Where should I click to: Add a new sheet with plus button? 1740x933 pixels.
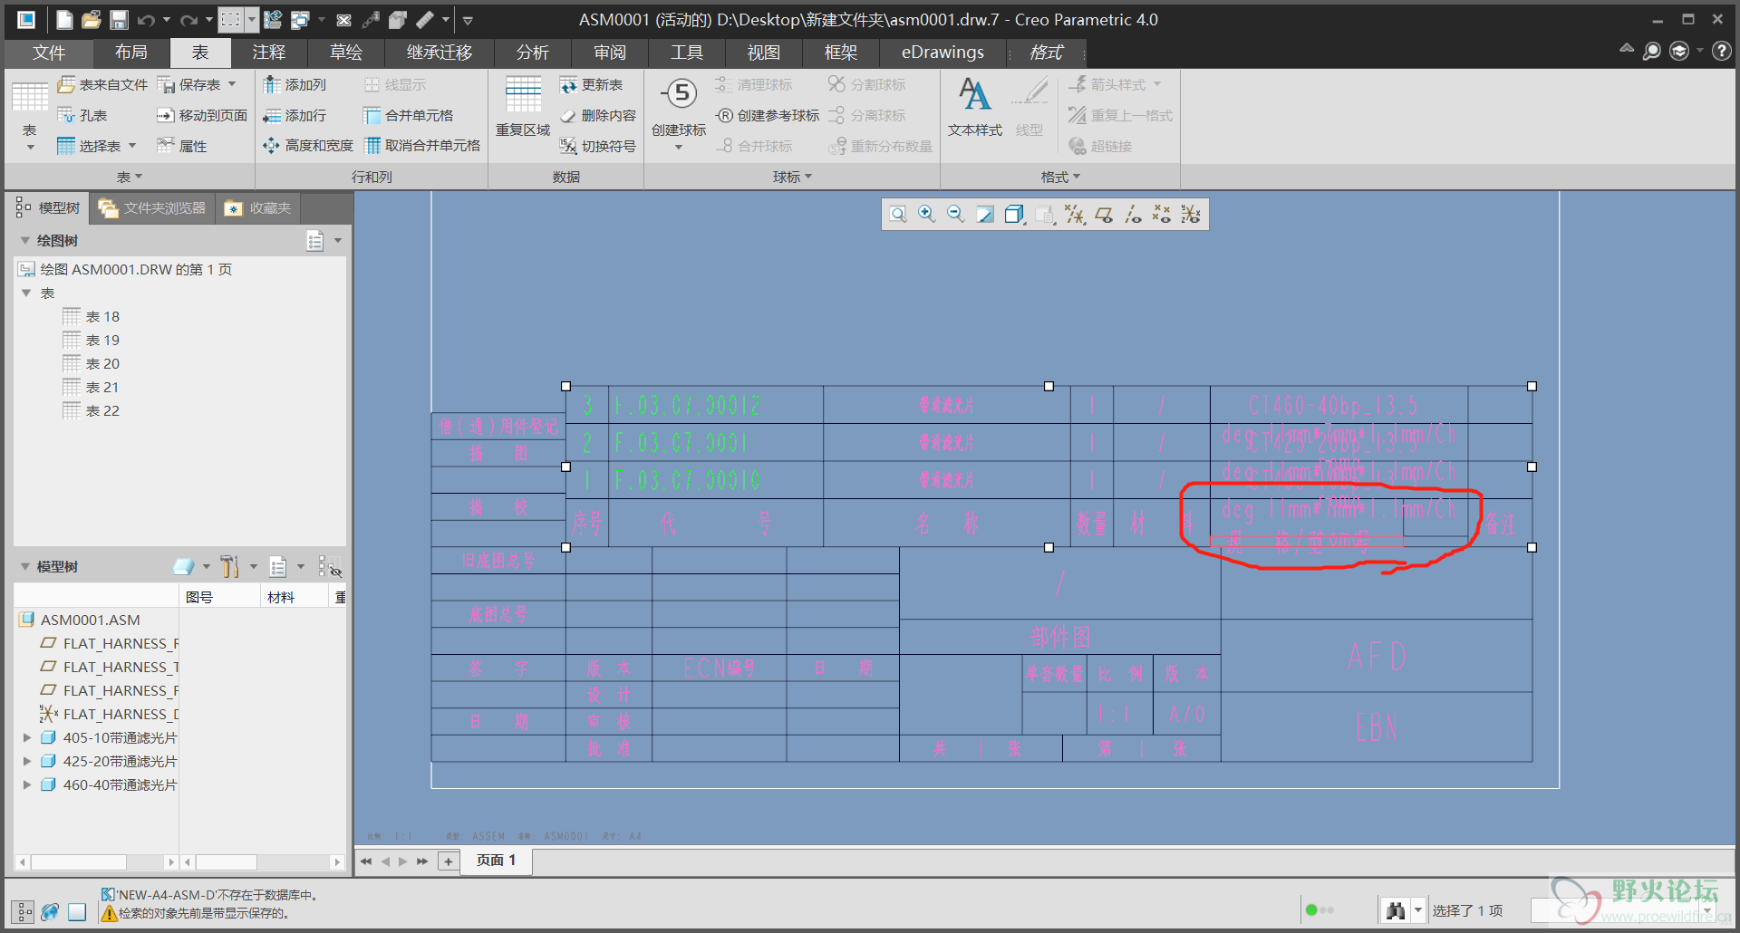pos(449,861)
